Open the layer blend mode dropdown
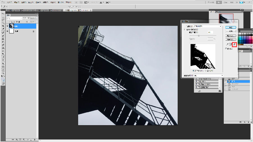 (x=14, y=18)
